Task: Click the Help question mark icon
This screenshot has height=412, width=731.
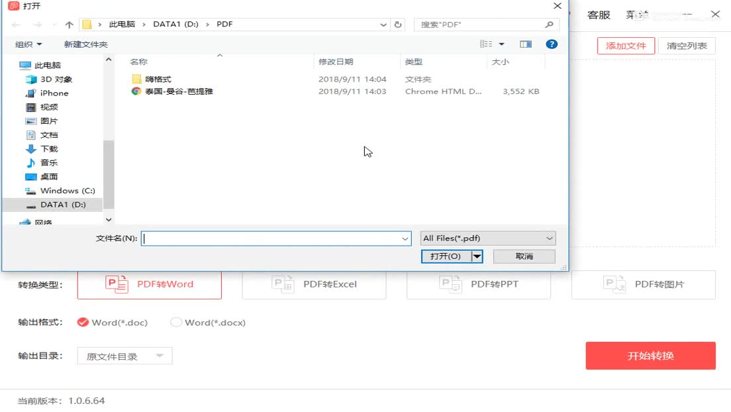Action: click(552, 44)
